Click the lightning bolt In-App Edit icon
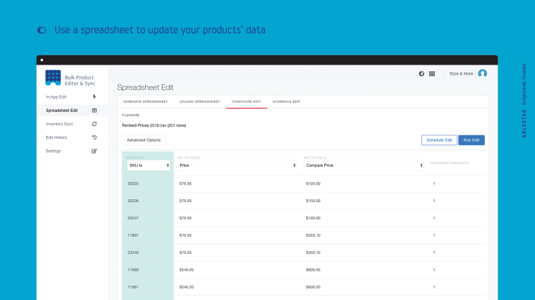This screenshot has width=535, height=300. 94,97
